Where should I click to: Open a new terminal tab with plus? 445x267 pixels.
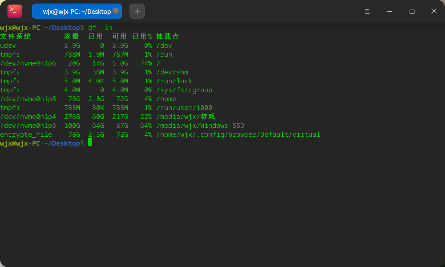[137, 11]
